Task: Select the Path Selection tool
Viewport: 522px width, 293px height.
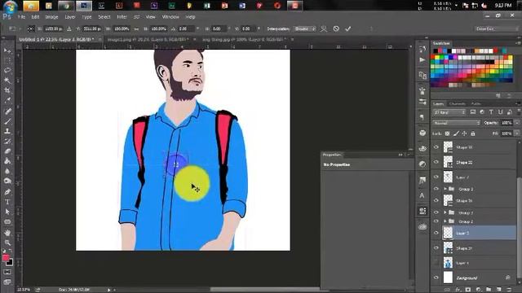Action: pos(7,212)
